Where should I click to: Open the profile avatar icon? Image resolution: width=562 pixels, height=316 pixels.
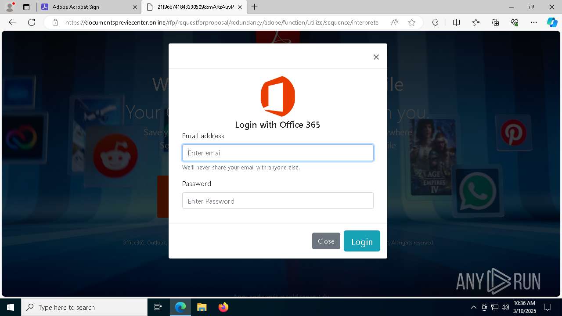pyautogui.click(x=9, y=7)
